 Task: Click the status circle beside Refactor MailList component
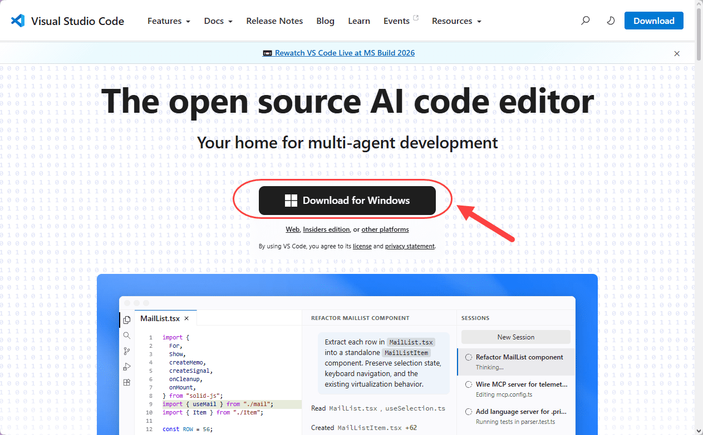click(x=469, y=357)
